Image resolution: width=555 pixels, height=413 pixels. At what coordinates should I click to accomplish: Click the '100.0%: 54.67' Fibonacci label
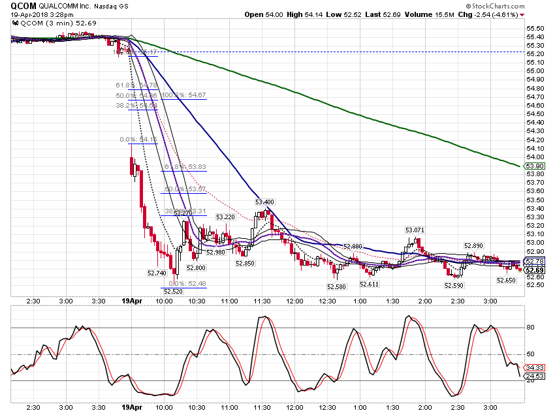coord(183,95)
